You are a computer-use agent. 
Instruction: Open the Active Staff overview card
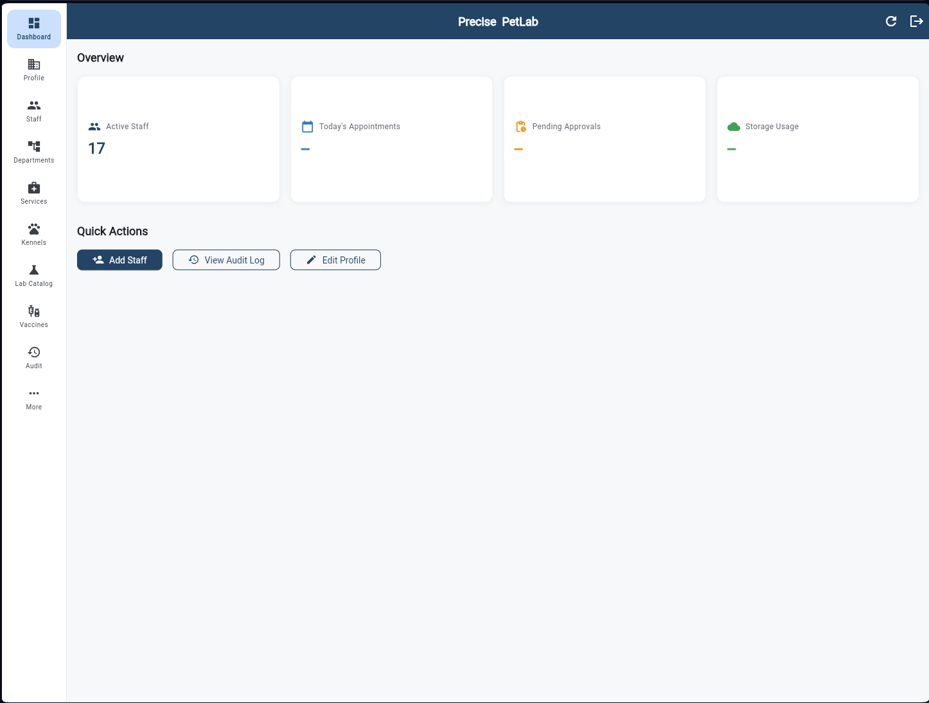click(x=178, y=139)
